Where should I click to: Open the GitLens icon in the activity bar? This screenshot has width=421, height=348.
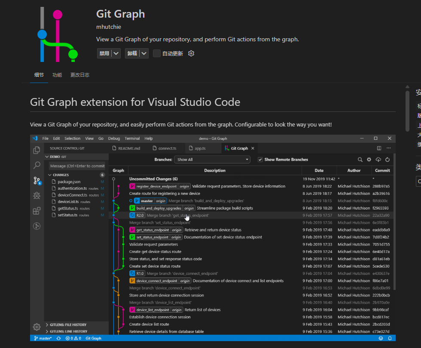[37, 226]
